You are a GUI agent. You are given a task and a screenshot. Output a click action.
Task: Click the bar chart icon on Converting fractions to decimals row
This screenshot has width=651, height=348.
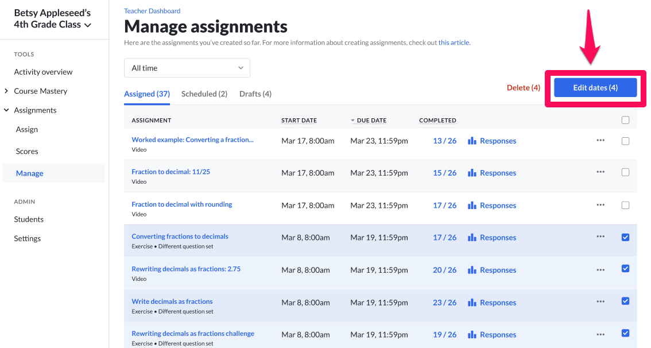[x=472, y=237]
